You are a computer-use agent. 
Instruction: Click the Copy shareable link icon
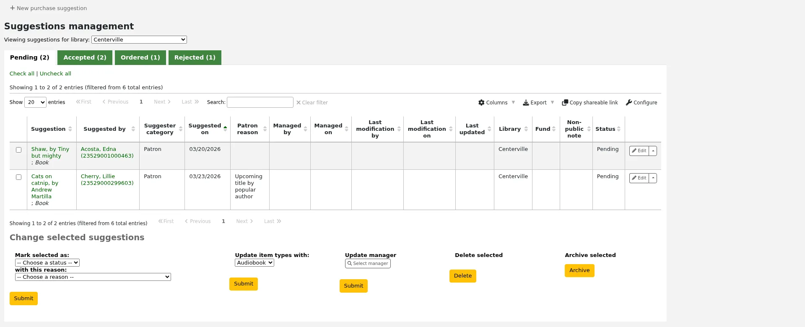565,102
